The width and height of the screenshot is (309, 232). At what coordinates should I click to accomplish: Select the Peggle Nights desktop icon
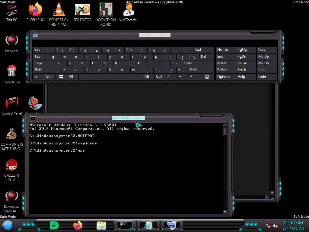tap(35, 105)
